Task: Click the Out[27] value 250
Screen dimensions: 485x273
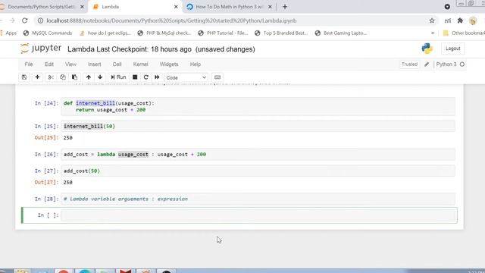Action: 67,182
